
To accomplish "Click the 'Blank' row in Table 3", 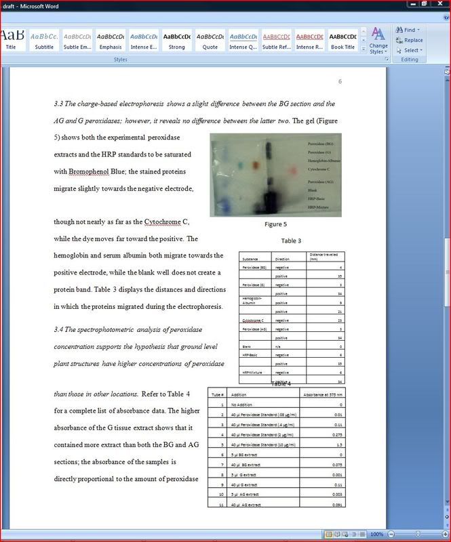I will pos(292,346).
